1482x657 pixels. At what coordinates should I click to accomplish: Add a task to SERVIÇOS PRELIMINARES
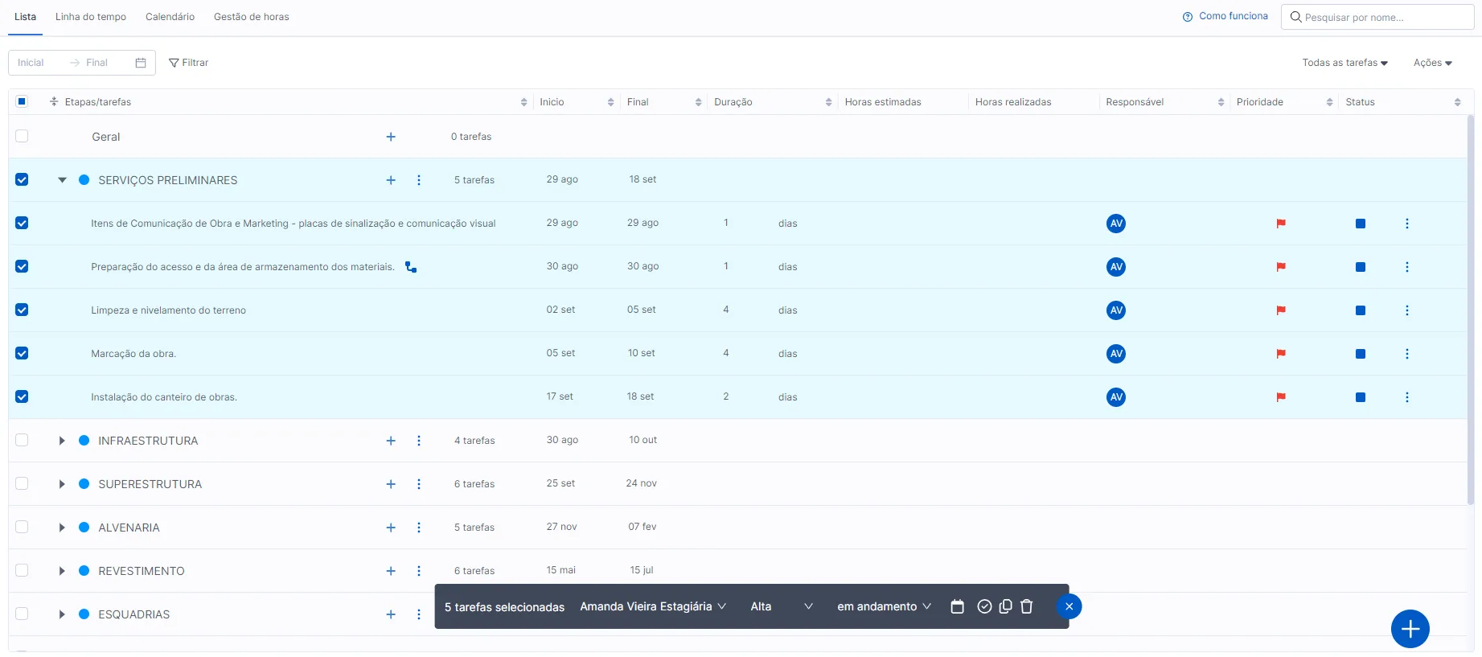(x=391, y=180)
